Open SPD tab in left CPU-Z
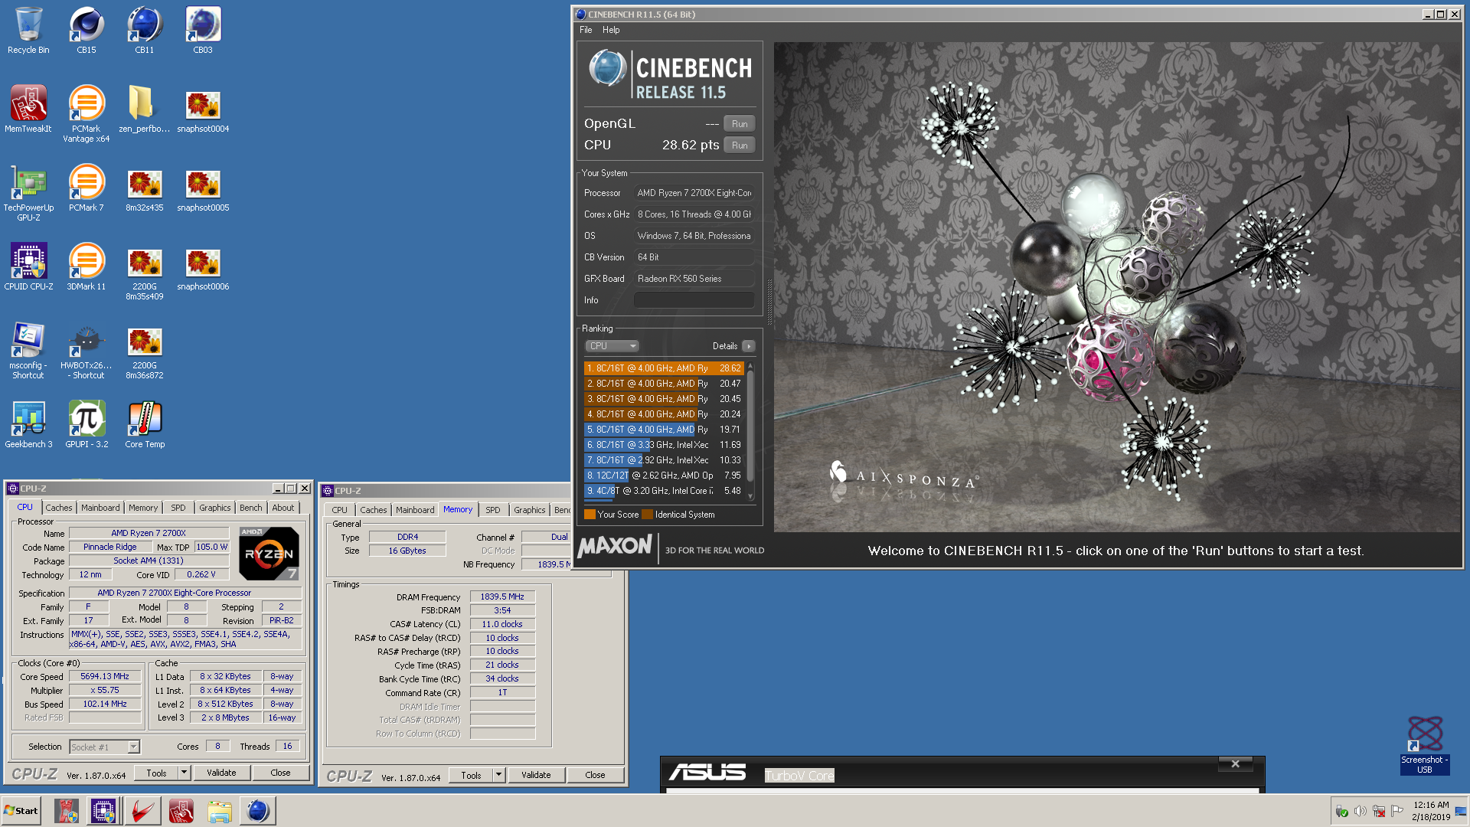The width and height of the screenshot is (1470, 827). (178, 508)
